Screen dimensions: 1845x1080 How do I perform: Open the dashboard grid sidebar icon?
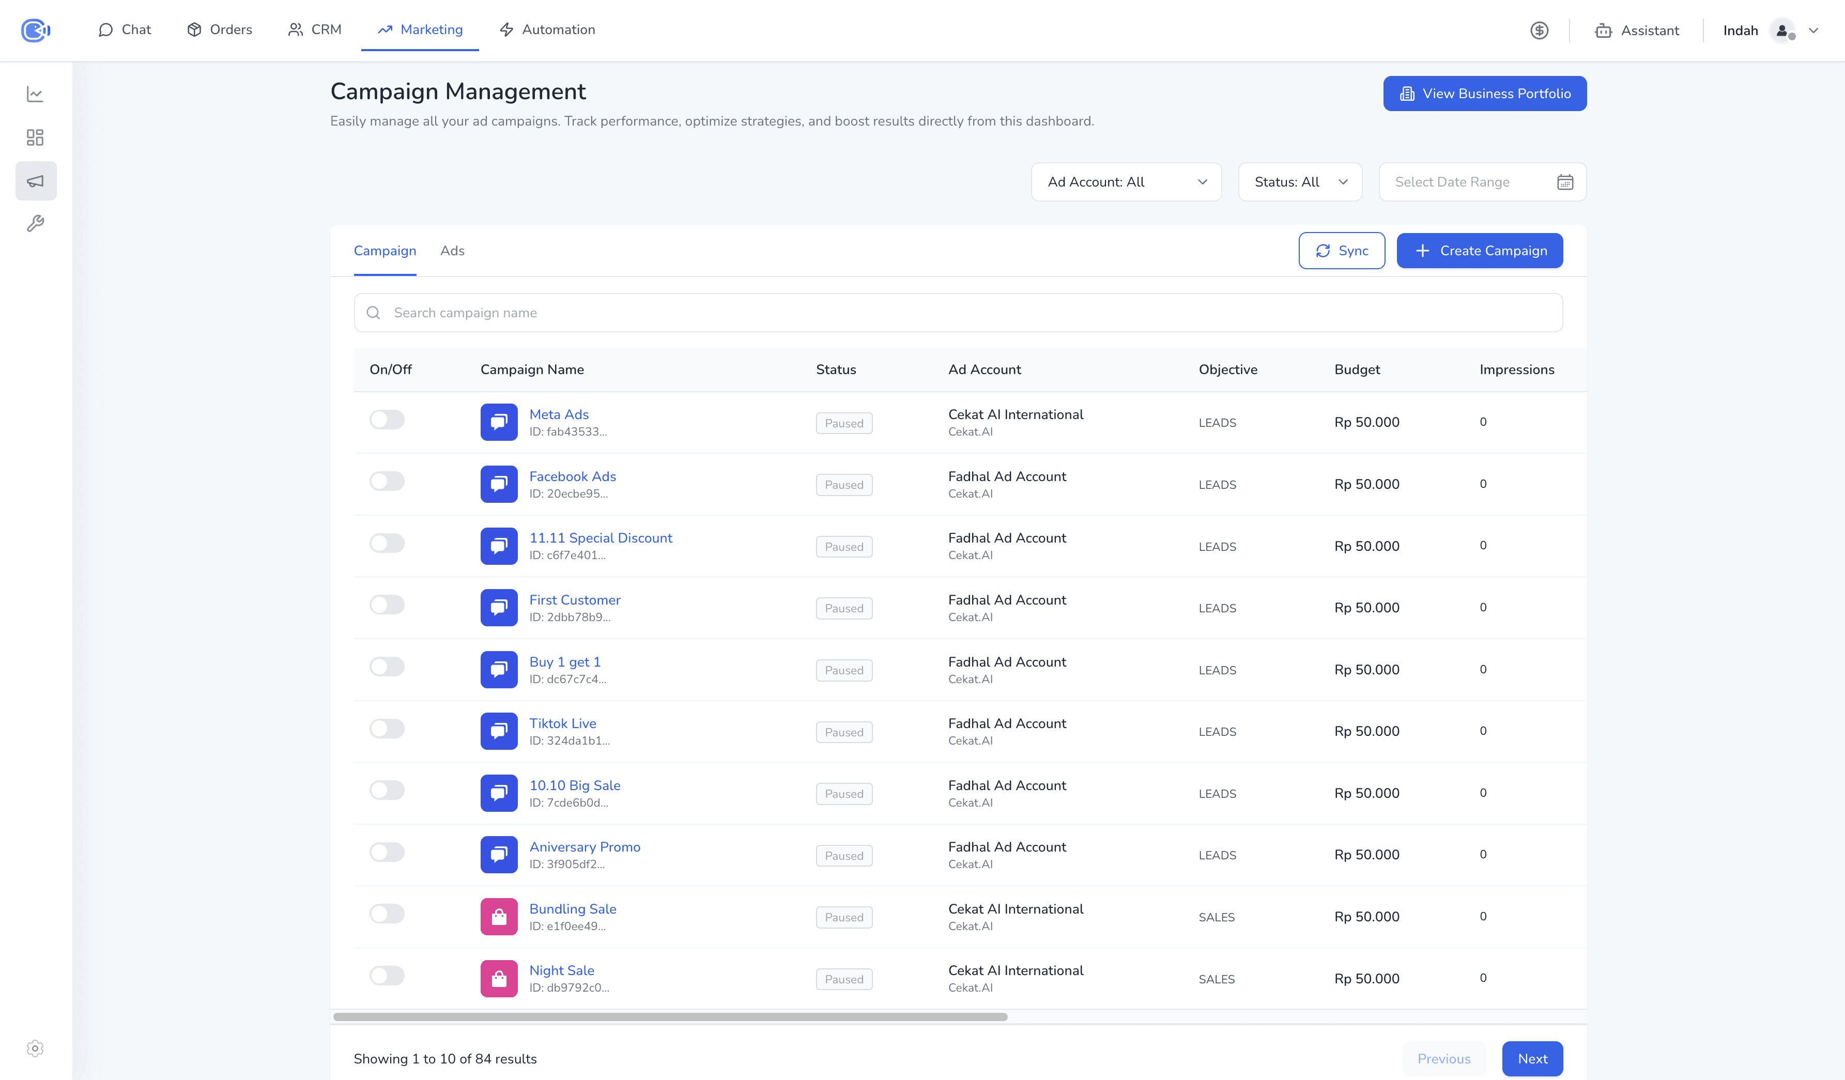pos(35,137)
